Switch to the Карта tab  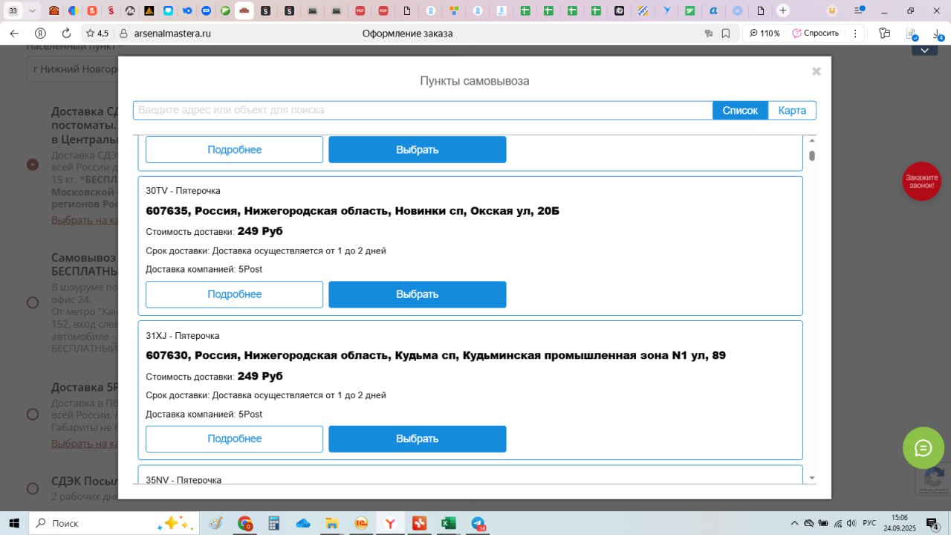(x=792, y=110)
